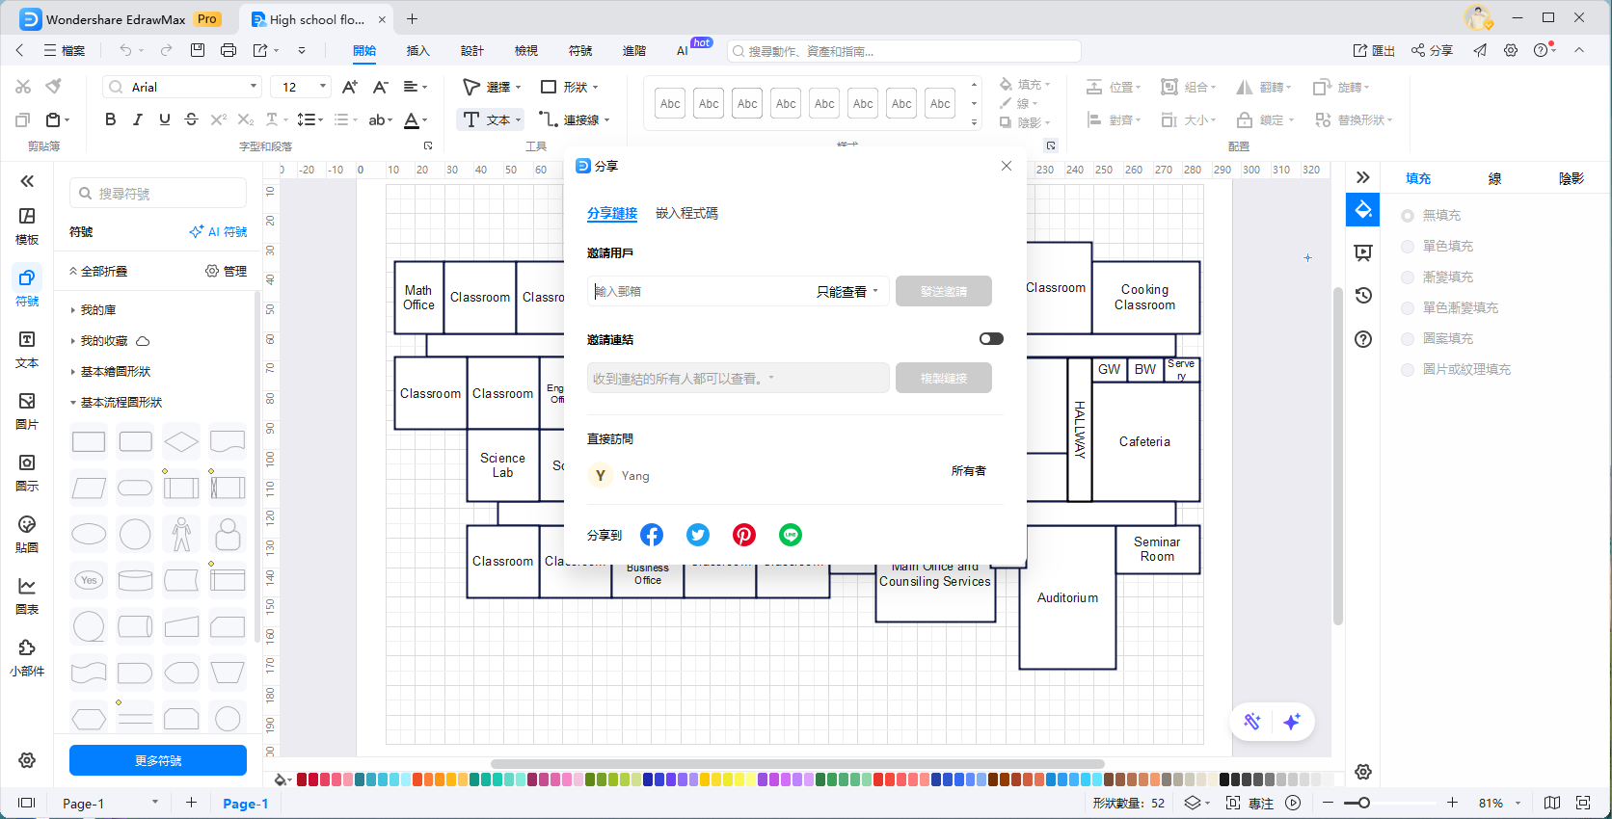Open the 圖片 panel in left sidebar
Viewport: 1612px width, 819px height.
pos(27,410)
